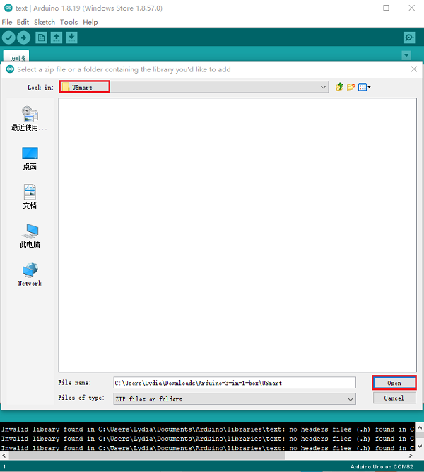Minimize the Arduino window
The image size is (424, 472).
point(361,8)
